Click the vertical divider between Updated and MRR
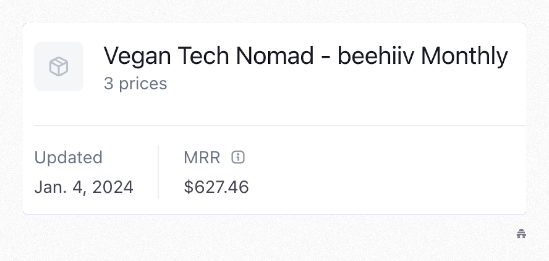 [158, 172]
